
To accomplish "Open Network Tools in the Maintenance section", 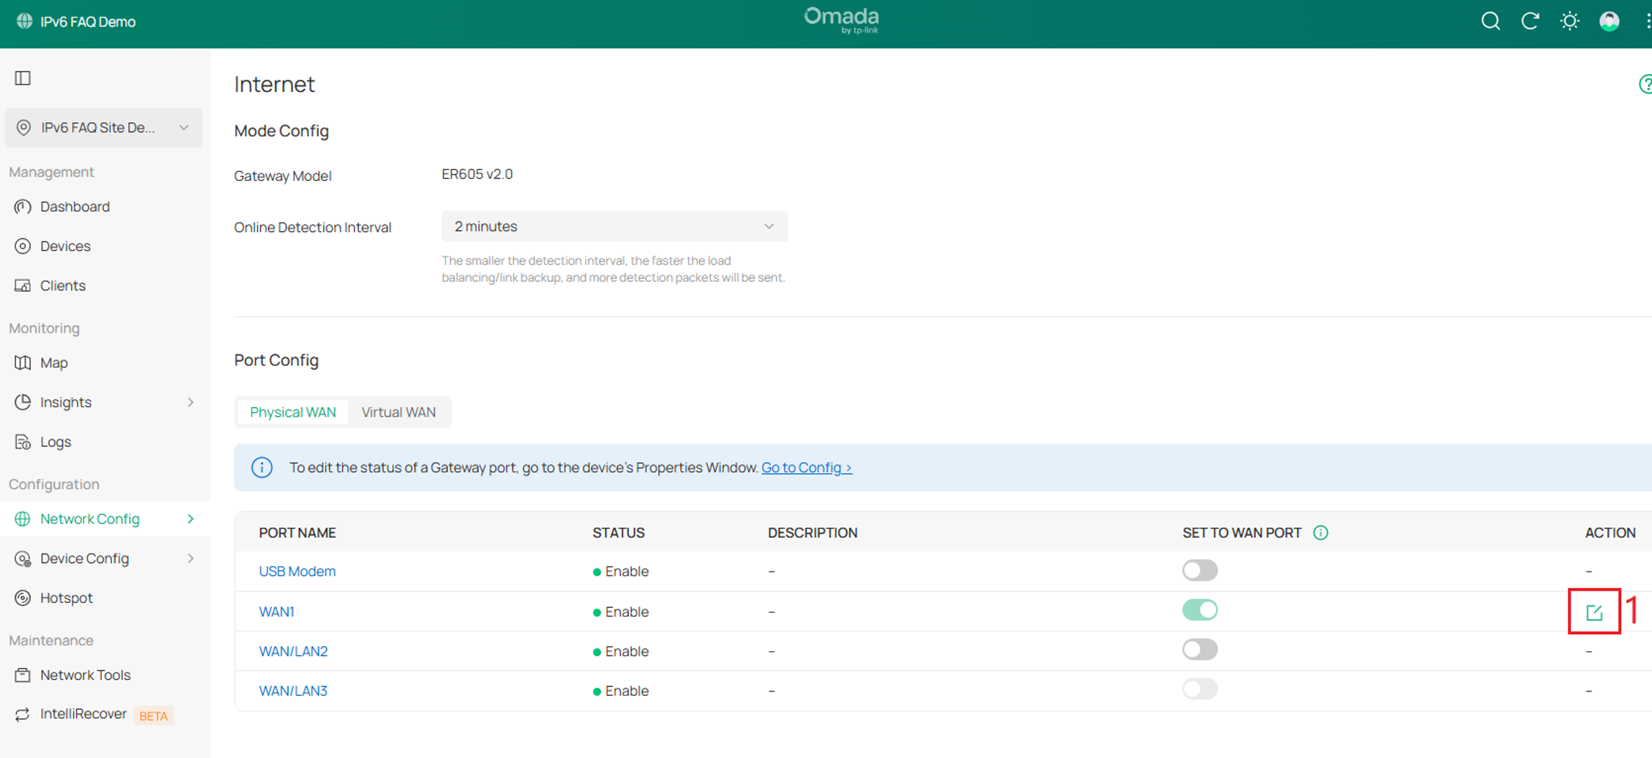I will [x=85, y=674].
